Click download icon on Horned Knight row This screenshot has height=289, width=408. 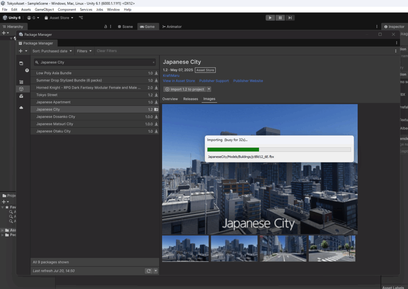(x=156, y=88)
